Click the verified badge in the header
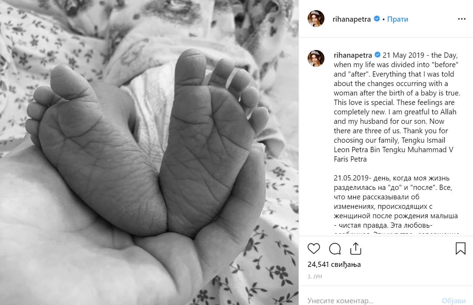This screenshot has height=305, width=473. point(377,19)
